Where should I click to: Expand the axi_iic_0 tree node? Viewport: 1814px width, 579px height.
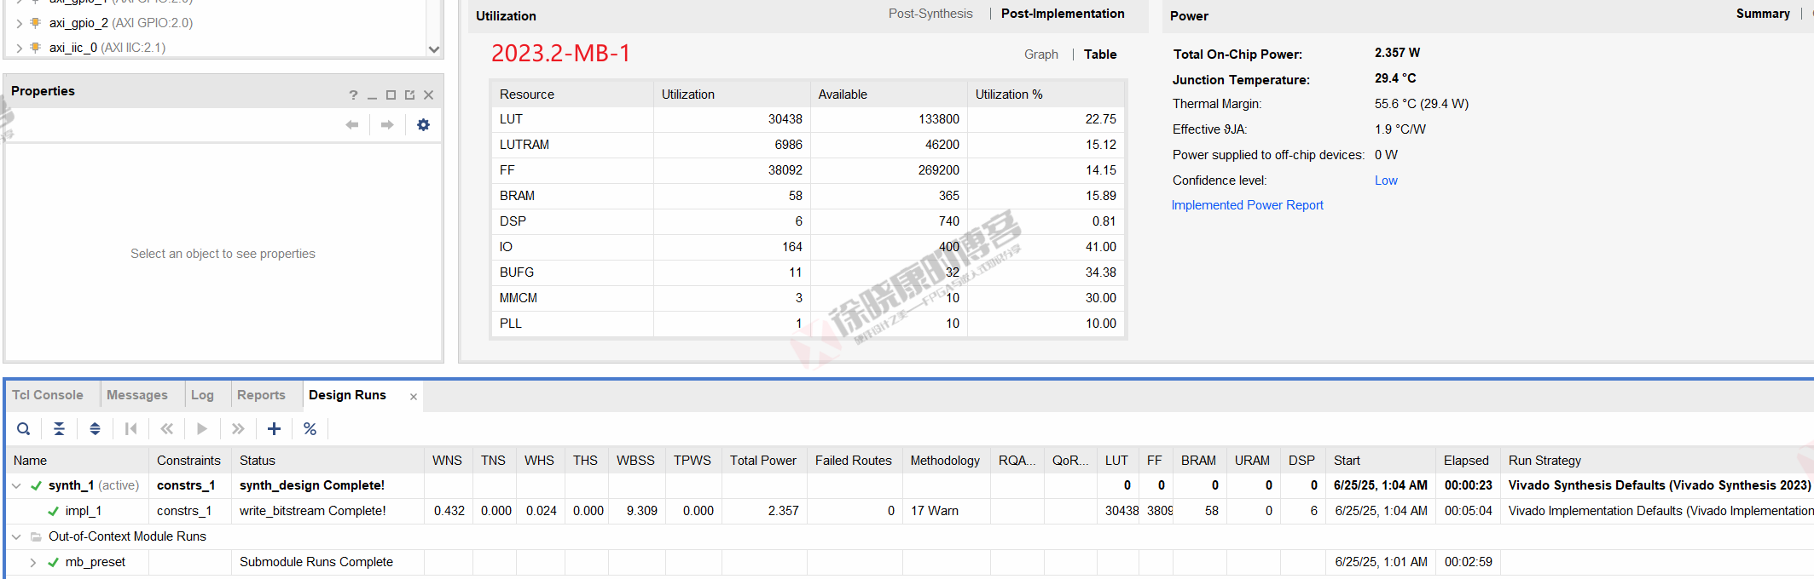(19, 48)
